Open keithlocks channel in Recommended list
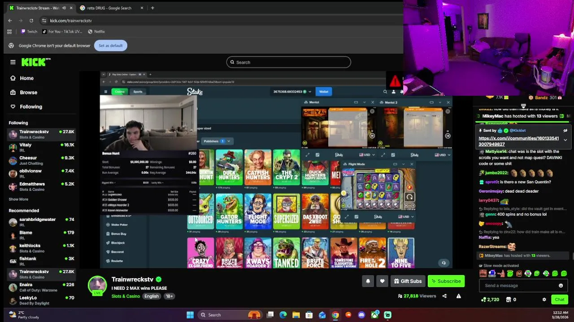Image resolution: width=574 pixels, height=322 pixels. click(41, 248)
